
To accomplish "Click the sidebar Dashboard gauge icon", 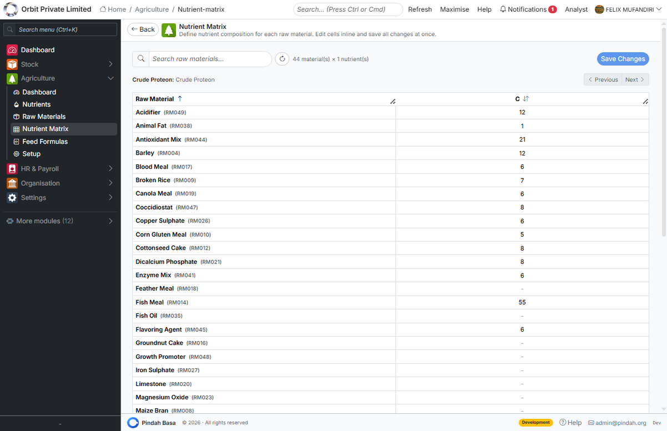I will [12, 50].
